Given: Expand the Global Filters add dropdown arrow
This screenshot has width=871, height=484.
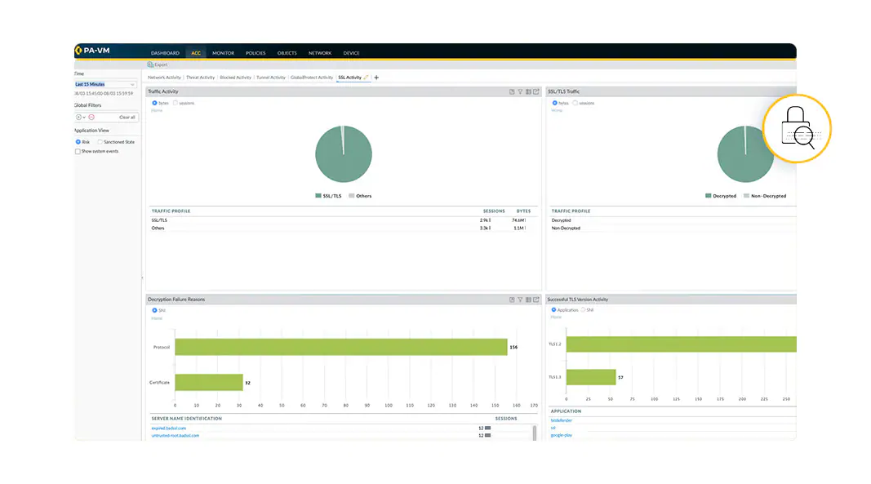Looking at the screenshot, I should pyautogui.click(x=83, y=117).
